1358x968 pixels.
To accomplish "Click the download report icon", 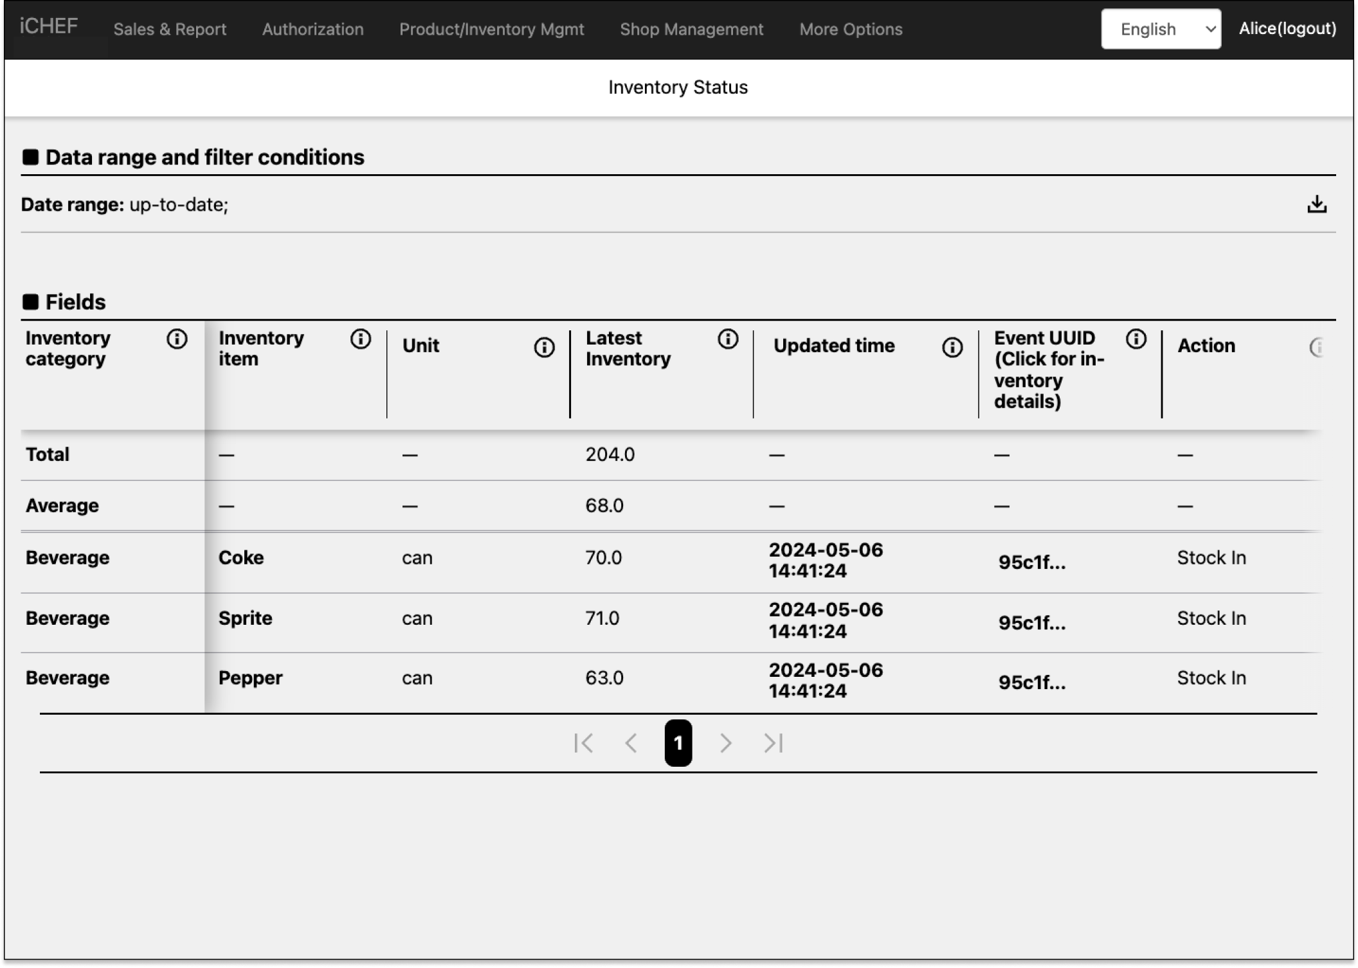I will click(x=1317, y=204).
